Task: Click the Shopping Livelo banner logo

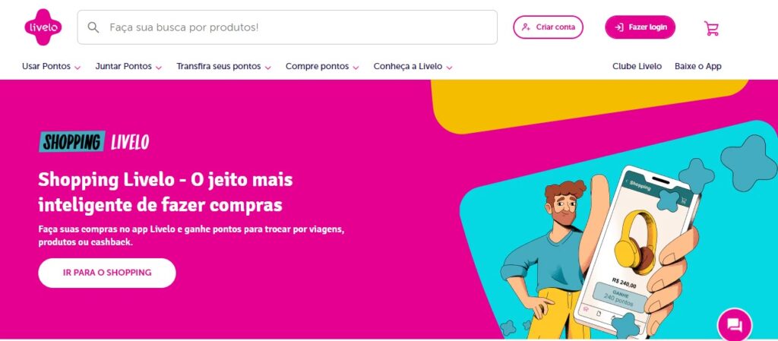Action: [93, 142]
